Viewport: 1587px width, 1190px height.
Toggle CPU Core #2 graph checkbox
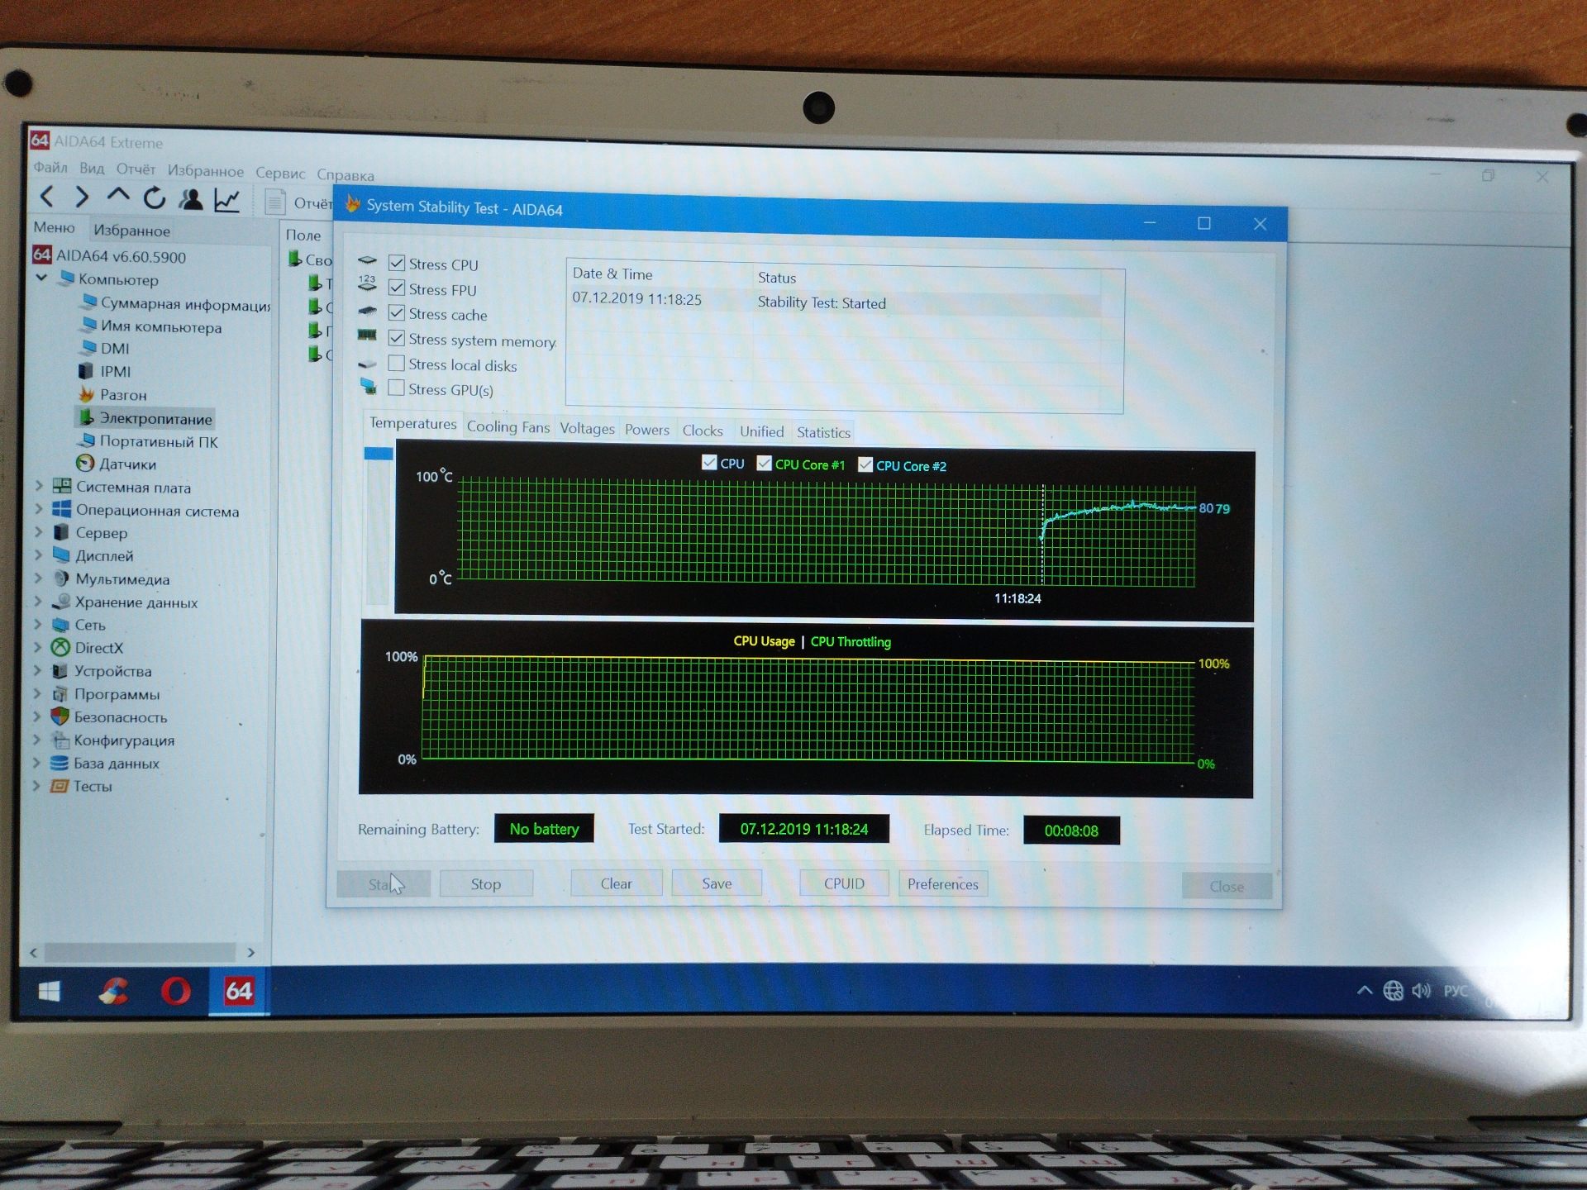(x=865, y=464)
